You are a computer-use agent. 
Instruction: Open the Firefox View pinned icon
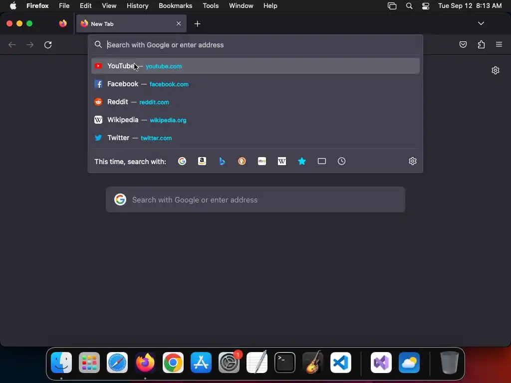(63, 23)
